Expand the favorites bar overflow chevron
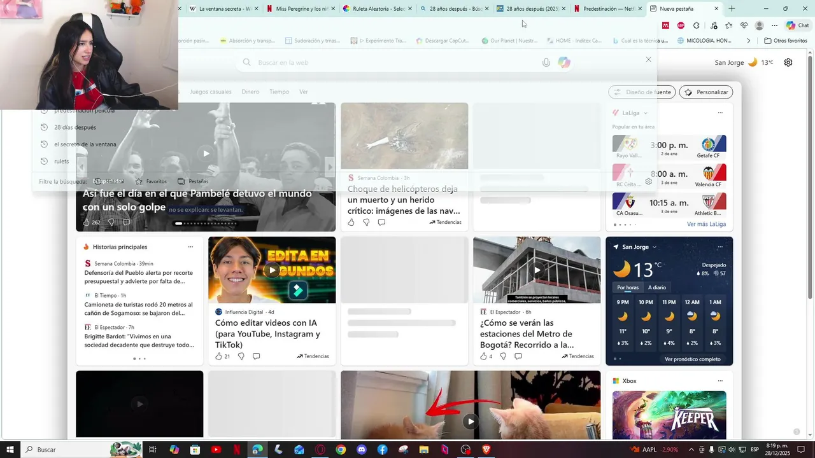 pos(749,41)
